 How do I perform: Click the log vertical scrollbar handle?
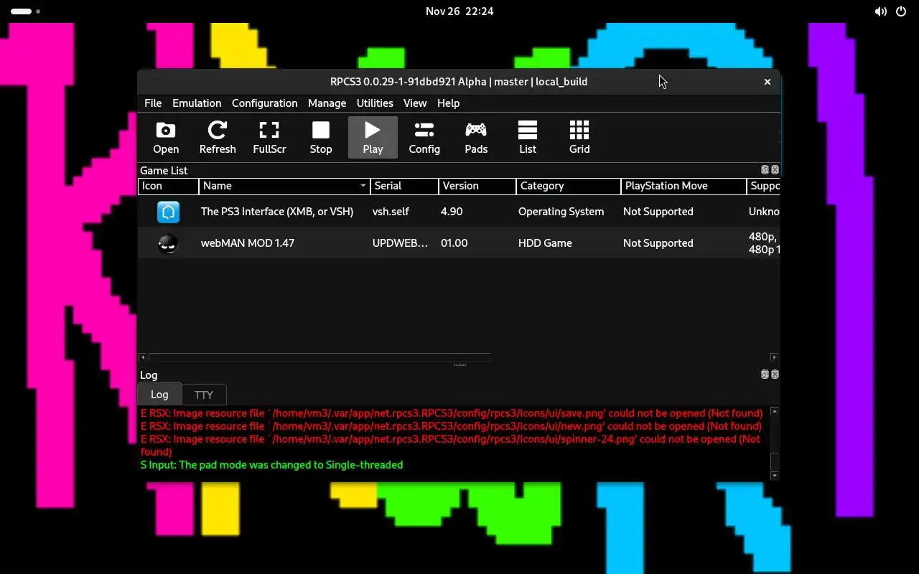(x=774, y=461)
